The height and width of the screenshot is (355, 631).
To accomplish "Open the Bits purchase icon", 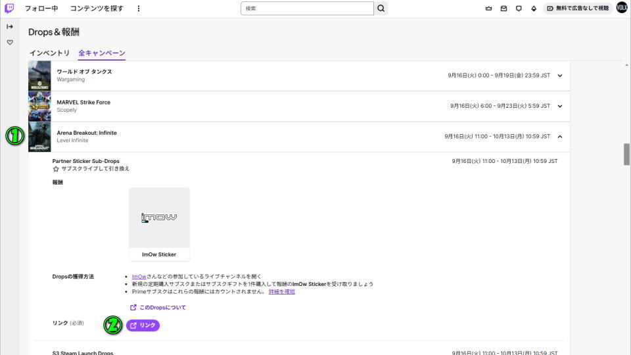I will 534,9.
